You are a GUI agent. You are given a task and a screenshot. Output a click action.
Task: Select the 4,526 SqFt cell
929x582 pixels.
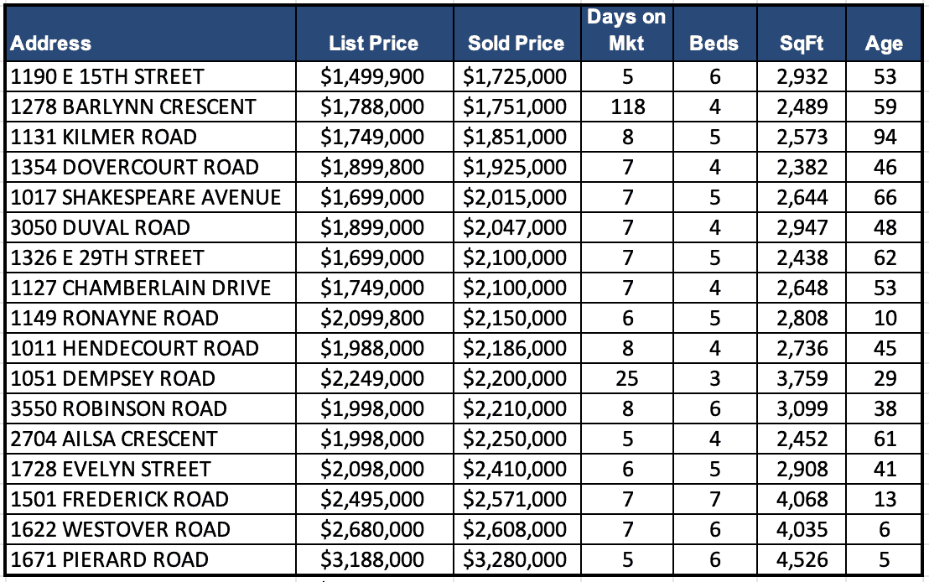801,559
